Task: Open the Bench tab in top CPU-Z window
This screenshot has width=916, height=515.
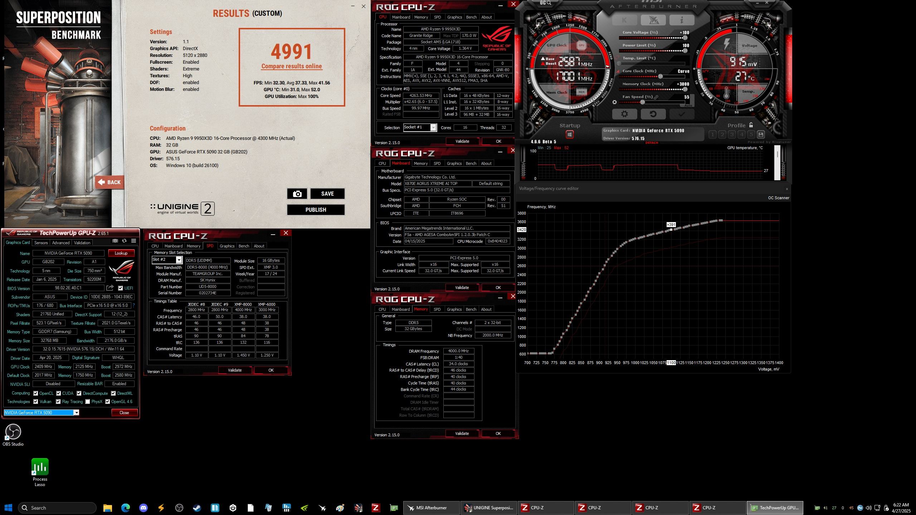Action: click(x=471, y=17)
